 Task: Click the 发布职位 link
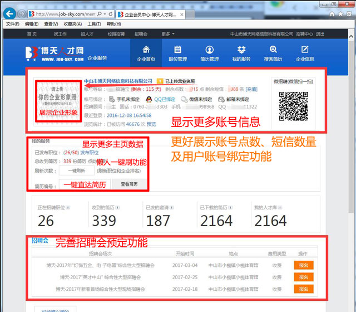pos(90,153)
